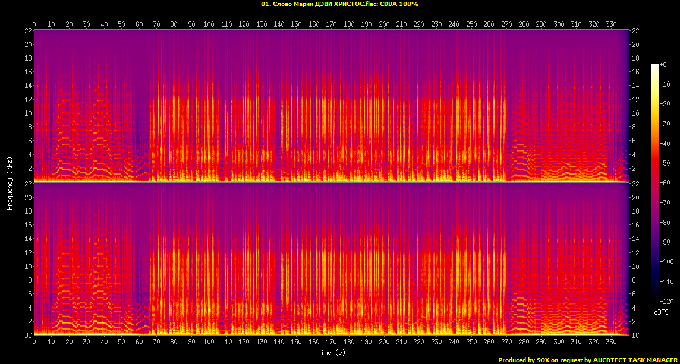Click the 330 mark on the bottom time axis
Viewport: 680px width, 364px height.
click(x=612, y=343)
